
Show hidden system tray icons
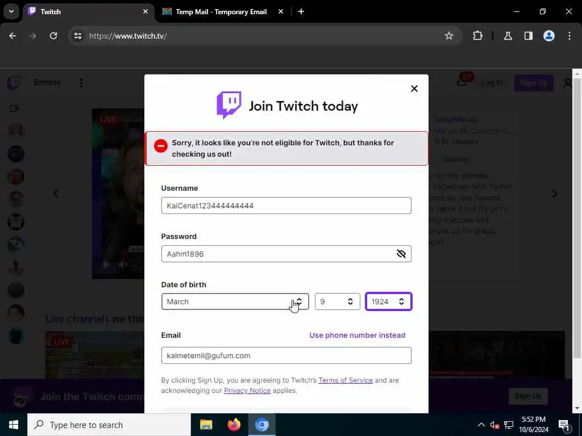point(481,425)
